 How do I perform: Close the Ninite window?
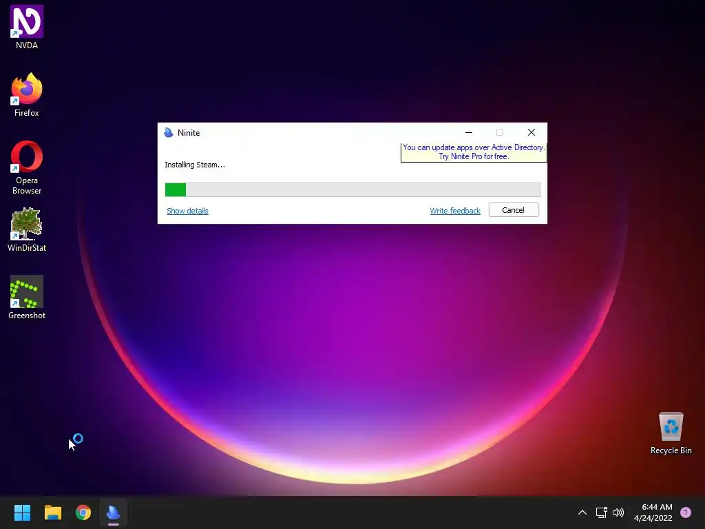(x=532, y=132)
